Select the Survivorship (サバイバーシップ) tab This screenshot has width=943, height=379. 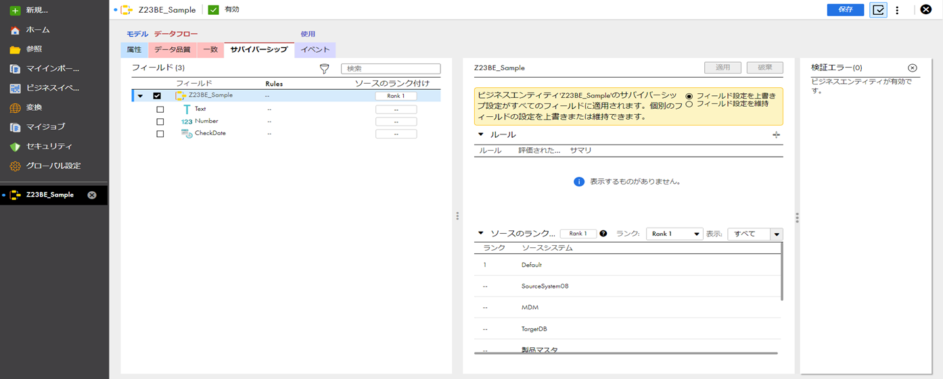pos(259,50)
